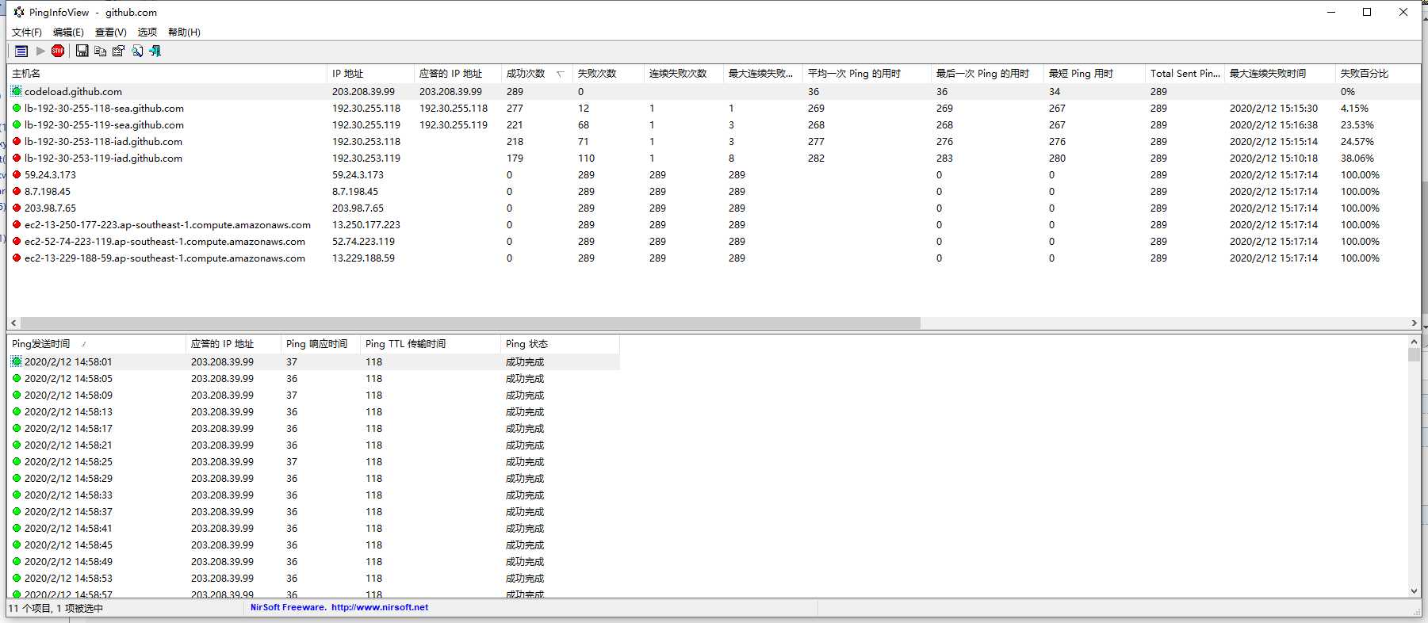Viewport: 1428px width, 623px height.
Task: Click the 203.98.7.65 host name cell
Action: coord(50,208)
